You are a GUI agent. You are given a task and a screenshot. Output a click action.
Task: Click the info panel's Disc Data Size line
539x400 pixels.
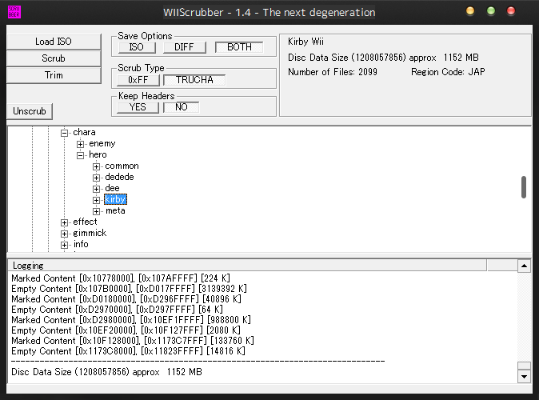pos(383,58)
